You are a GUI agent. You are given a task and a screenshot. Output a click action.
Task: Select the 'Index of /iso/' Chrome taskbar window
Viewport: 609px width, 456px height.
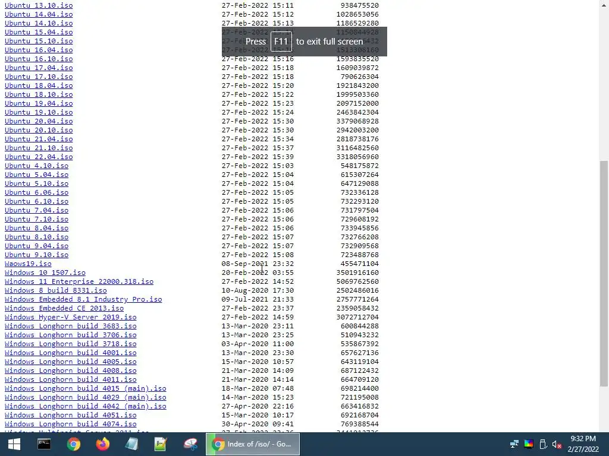pyautogui.click(x=252, y=444)
